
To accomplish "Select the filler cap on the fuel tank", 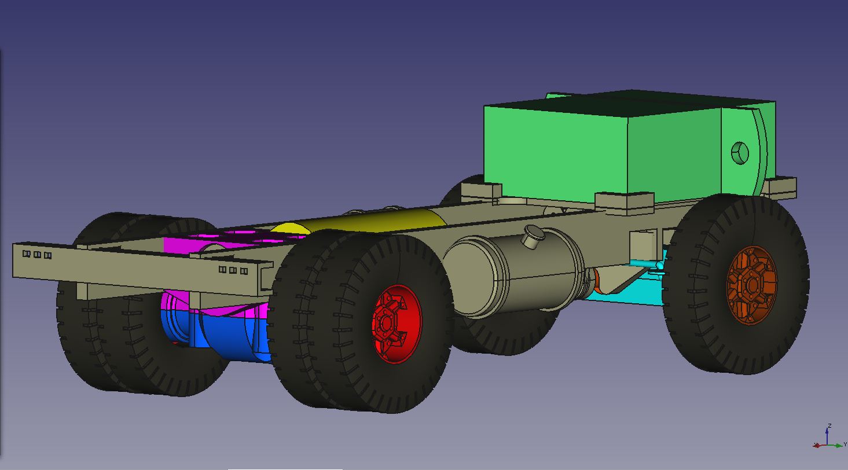I will (534, 235).
